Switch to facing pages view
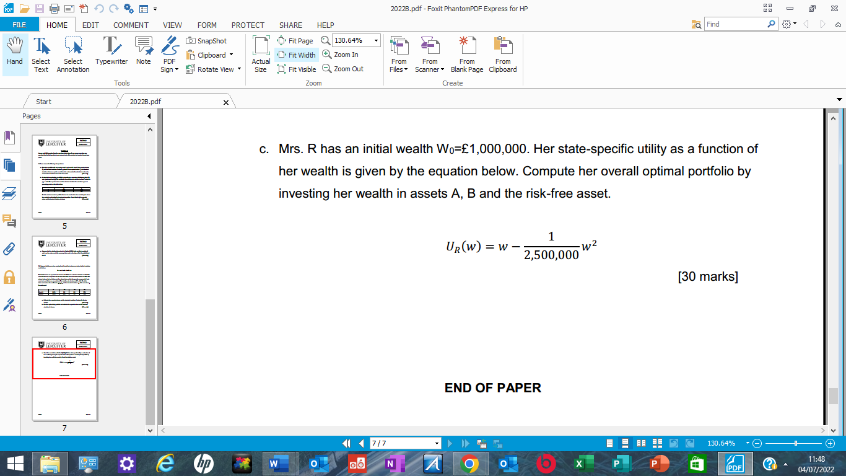The height and width of the screenshot is (476, 846). [641, 443]
